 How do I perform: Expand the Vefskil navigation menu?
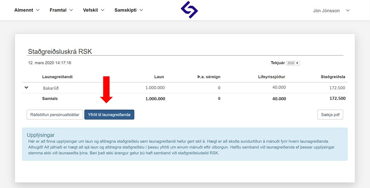click(x=94, y=10)
